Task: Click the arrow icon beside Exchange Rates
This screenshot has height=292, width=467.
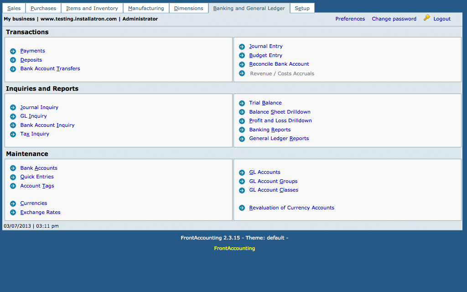Action: (13, 213)
